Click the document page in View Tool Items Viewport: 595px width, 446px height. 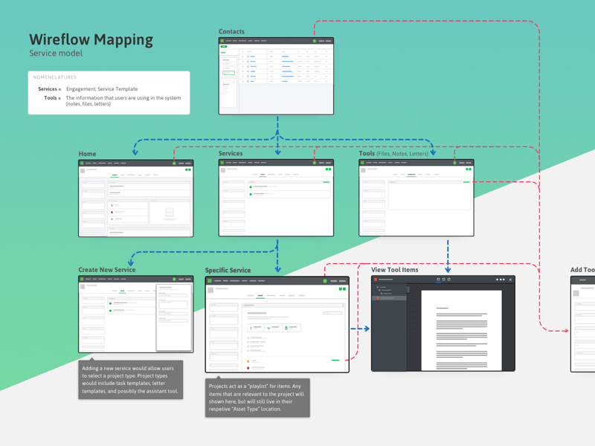461,330
